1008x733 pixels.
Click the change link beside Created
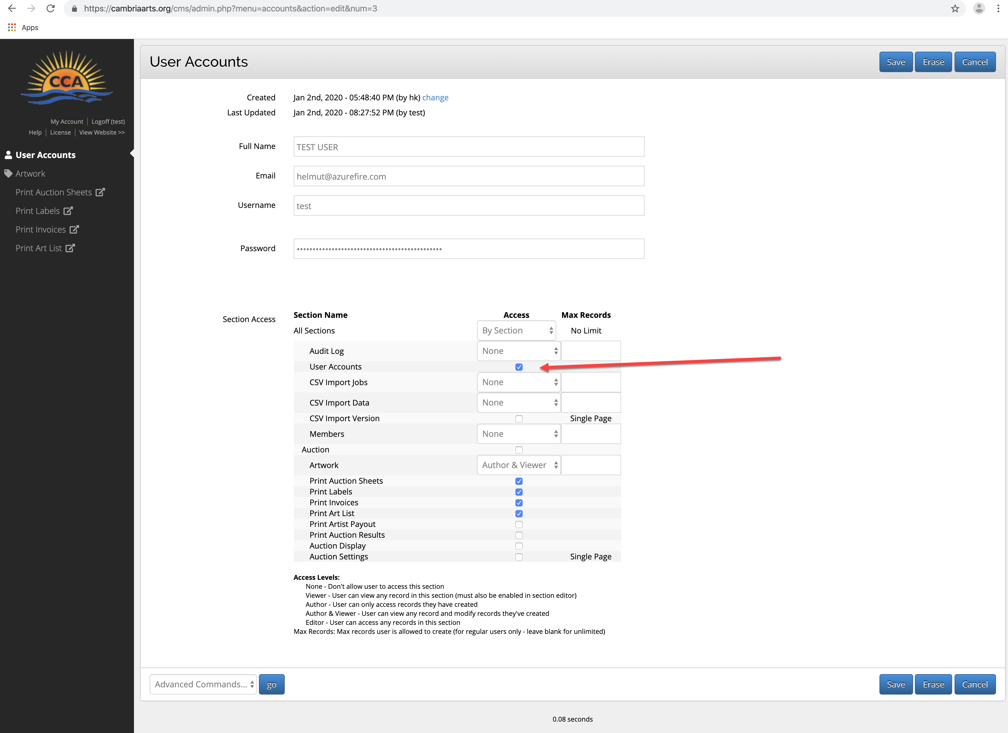(x=435, y=98)
